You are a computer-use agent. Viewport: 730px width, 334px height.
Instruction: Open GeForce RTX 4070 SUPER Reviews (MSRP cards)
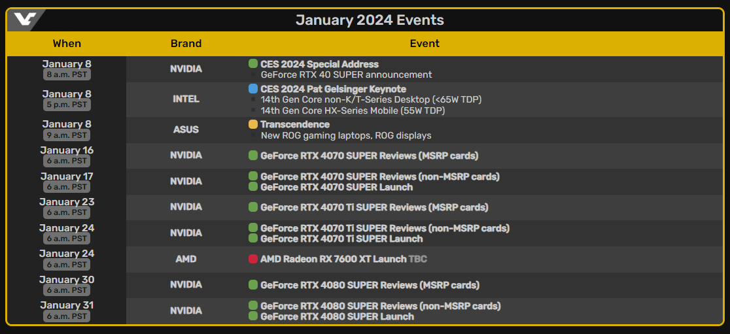tap(369, 156)
